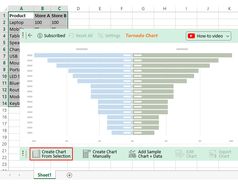Click the Select All corner triangle
238x184 pixels.
[x=5, y=9]
